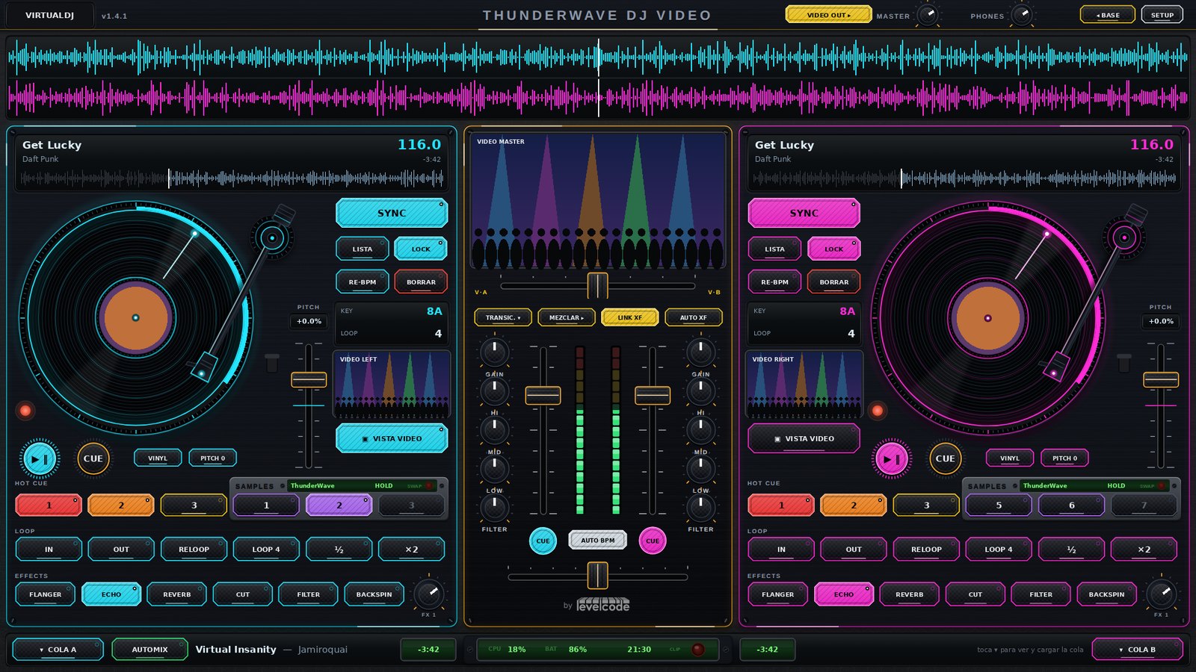Click the red record dot on right deck
1196x672 pixels.
click(x=878, y=410)
